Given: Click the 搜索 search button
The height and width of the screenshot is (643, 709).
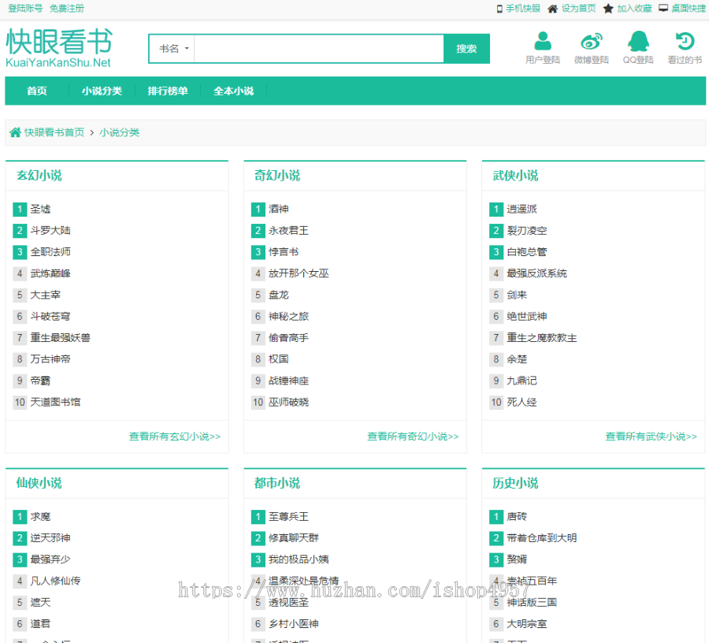Looking at the screenshot, I should pyautogui.click(x=466, y=48).
